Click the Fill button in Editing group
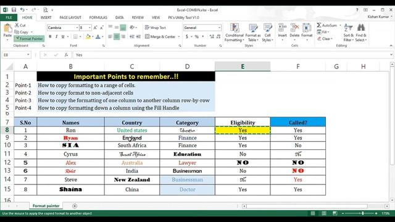The height and width of the screenshot is (222, 395). coord(323,32)
